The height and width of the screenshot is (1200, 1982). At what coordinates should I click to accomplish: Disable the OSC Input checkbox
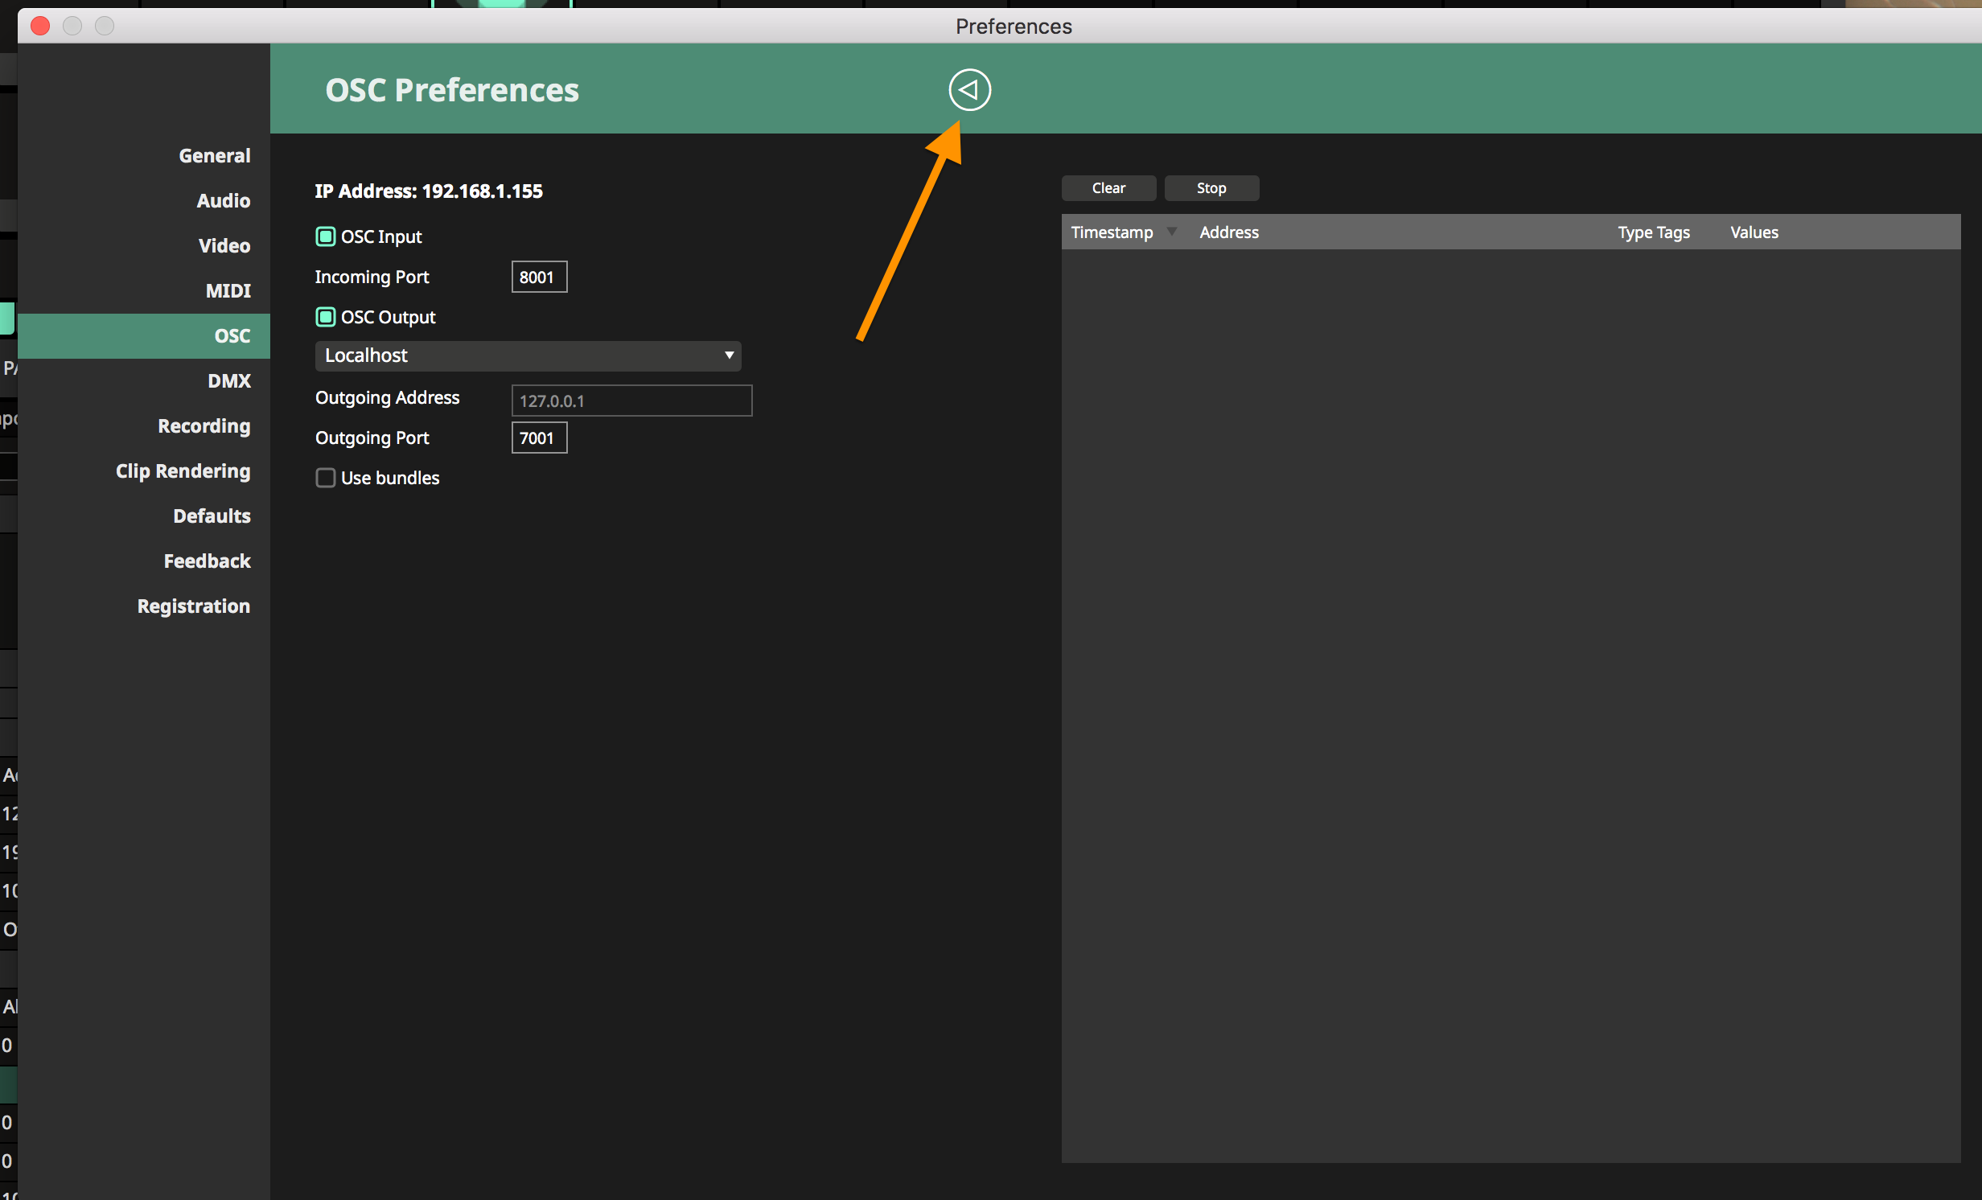[325, 236]
